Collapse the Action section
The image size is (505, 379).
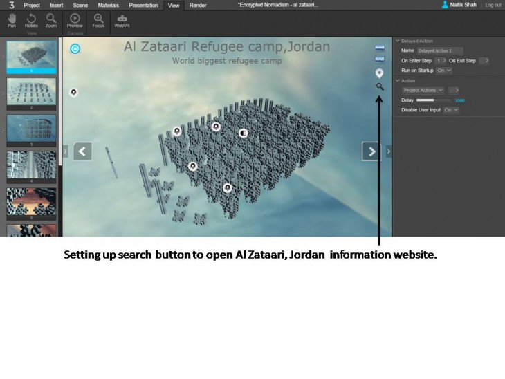[397, 81]
